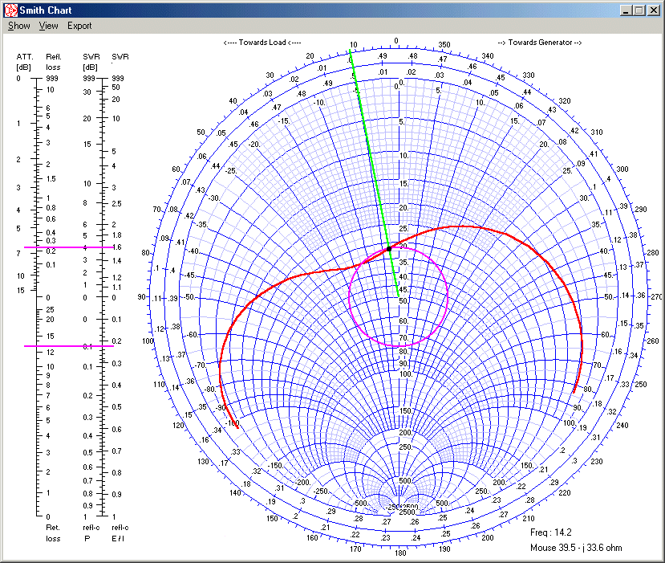Click the 180 degree label at chart bottom
This screenshot has width=665, height=563.
point(400,553)
